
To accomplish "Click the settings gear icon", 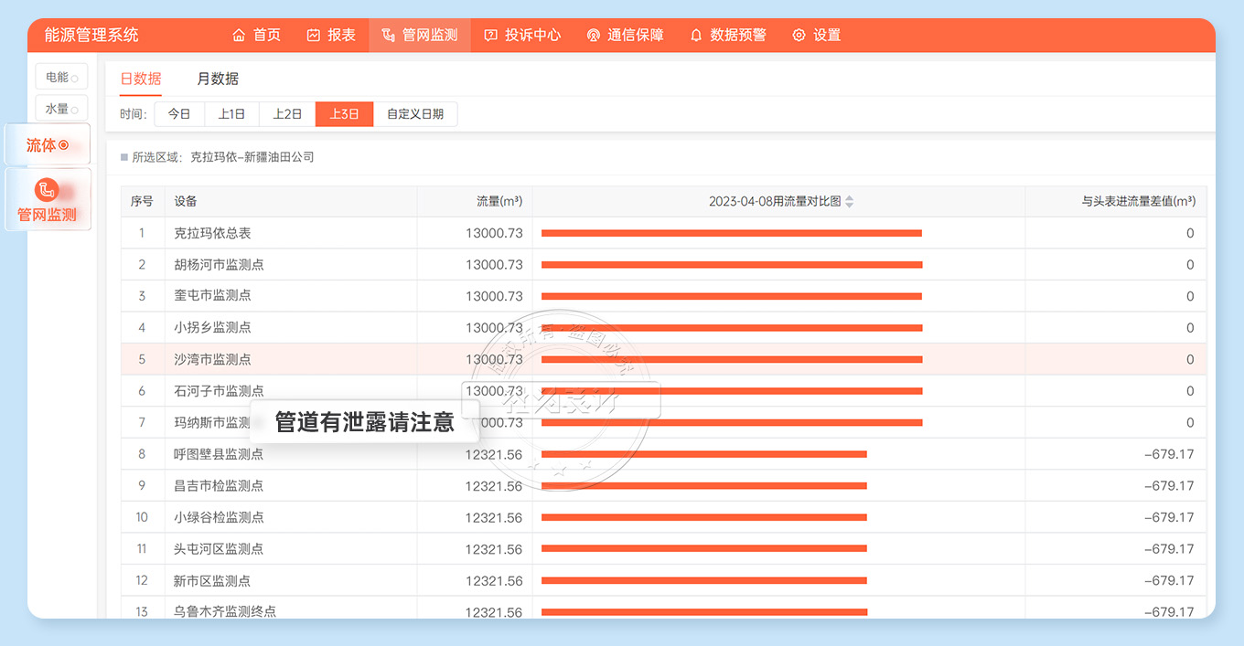I will coord(799,36).
